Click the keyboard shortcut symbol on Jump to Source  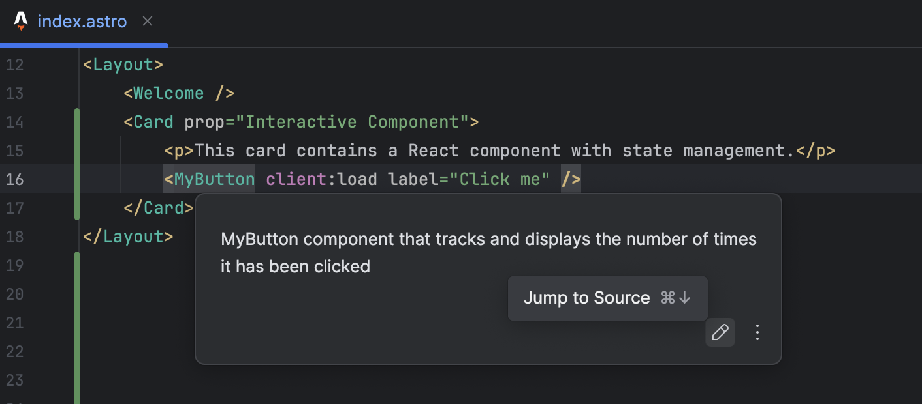click(676, 298)
